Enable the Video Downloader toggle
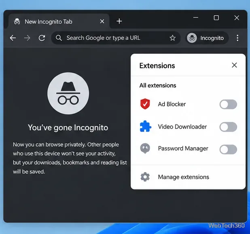250x234 pixels. [228, 127]
